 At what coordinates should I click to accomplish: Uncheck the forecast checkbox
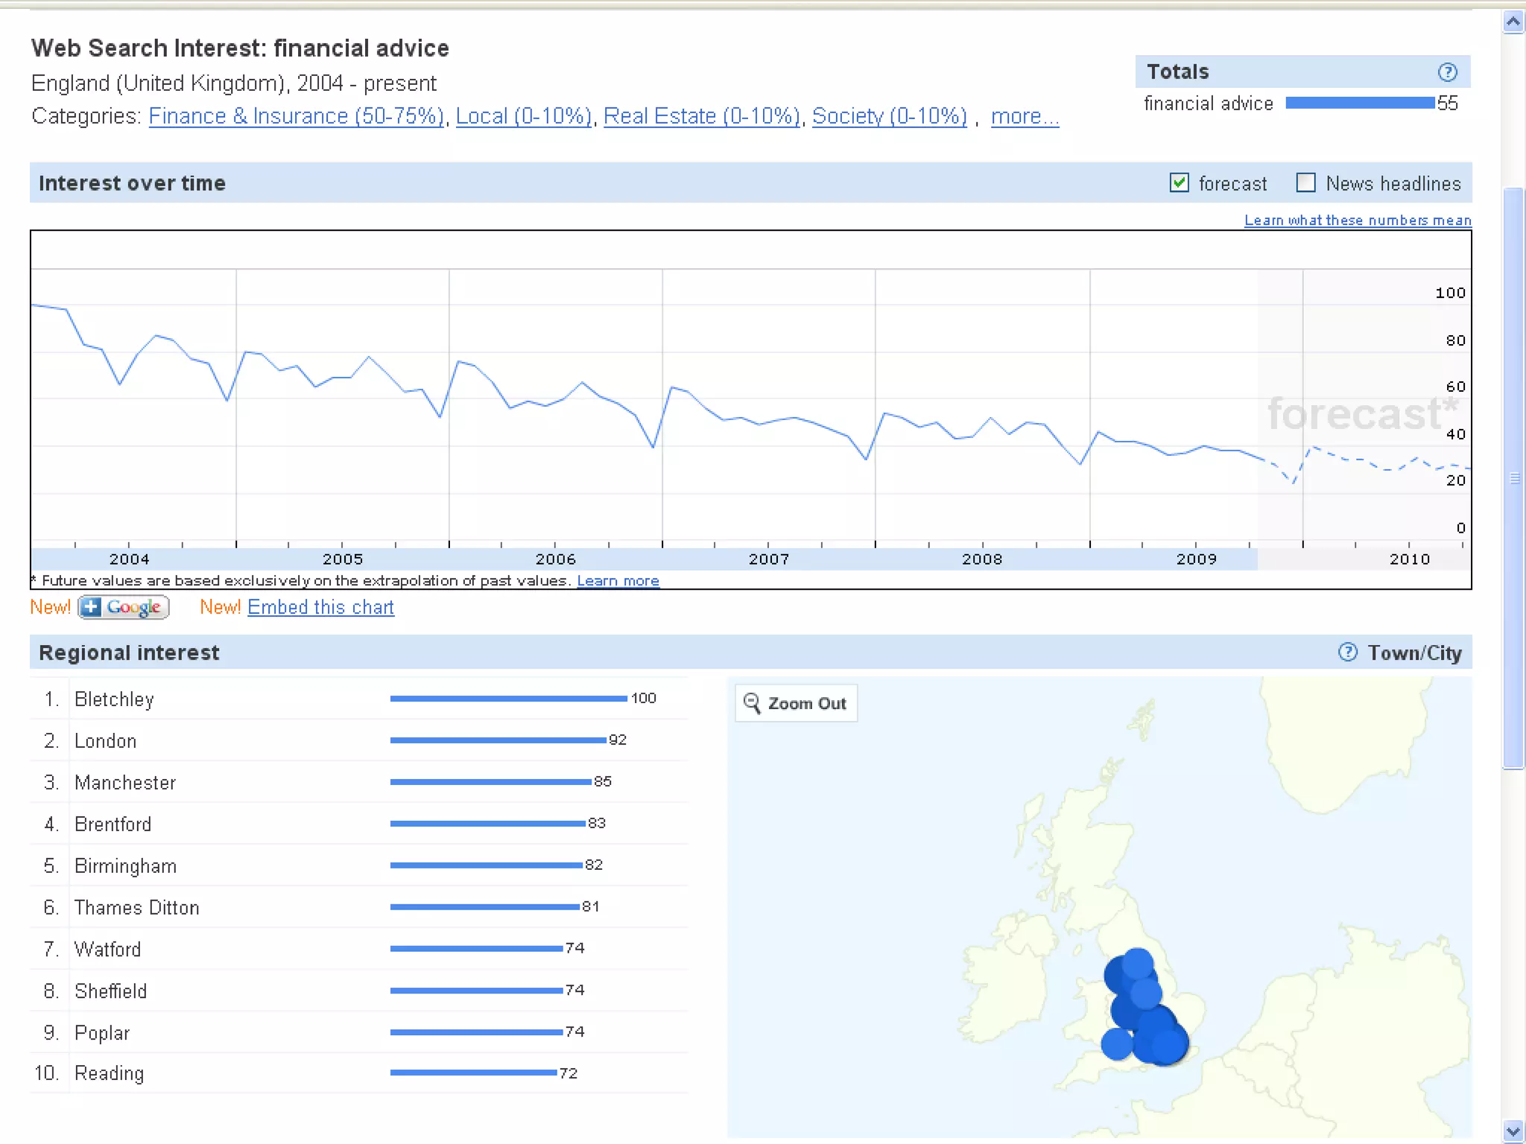[1179, 182]
